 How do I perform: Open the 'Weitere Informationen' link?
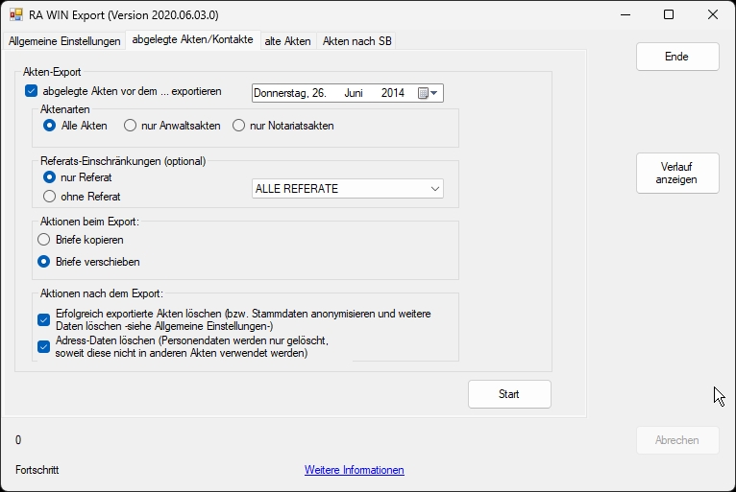(x=354, y=470)
